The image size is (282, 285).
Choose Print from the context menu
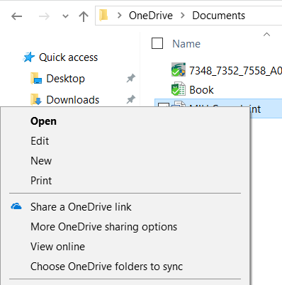(x=41, y=181)
